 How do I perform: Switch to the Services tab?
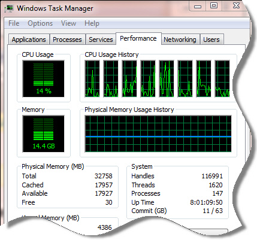pos(101,40)
